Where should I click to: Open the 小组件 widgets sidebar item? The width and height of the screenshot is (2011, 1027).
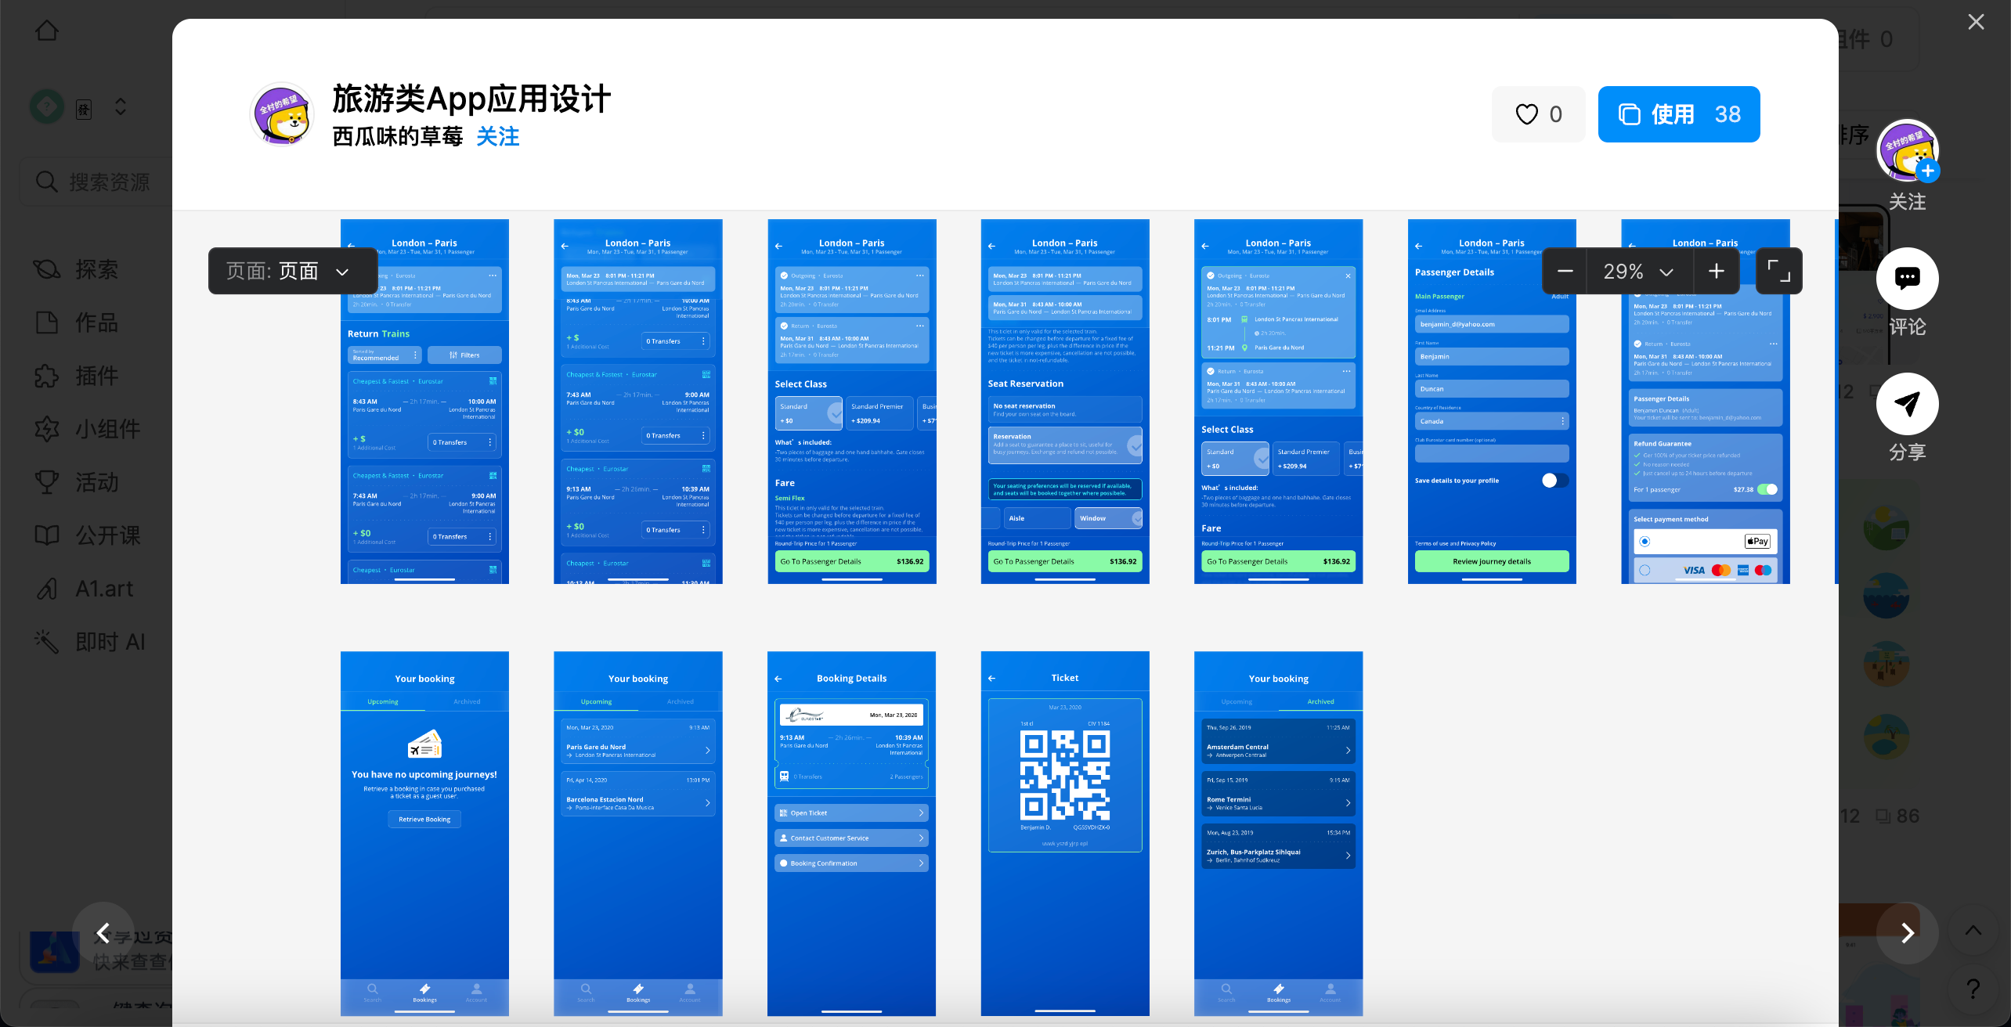click(x=88, y=429)
